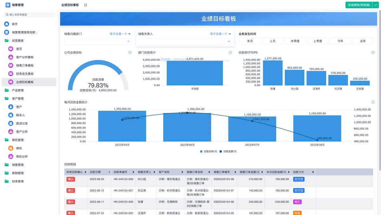Open the 销售负责人 selection dropdown
The image size is (381, 215).
click(185, 41)
